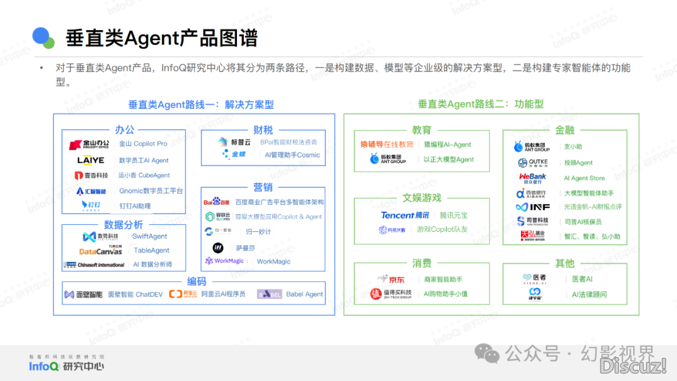Screen dimensions: 677x381
Task: Click the 医者 logo in 其他 section
Action: pyautogui.click(x=535, y=279)
